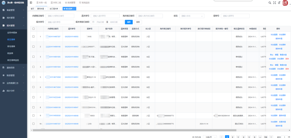Image resolution: width=291 pixels, height=138 pixels.
Task: Click the 清关管理 sidebar icon
Action: coord(4,18)
